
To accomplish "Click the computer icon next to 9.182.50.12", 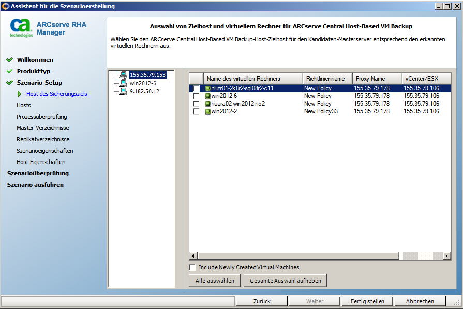I will coord(124,91).
